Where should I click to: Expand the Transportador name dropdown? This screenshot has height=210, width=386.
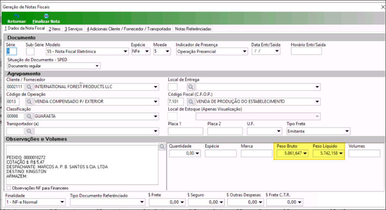[156, 131]
